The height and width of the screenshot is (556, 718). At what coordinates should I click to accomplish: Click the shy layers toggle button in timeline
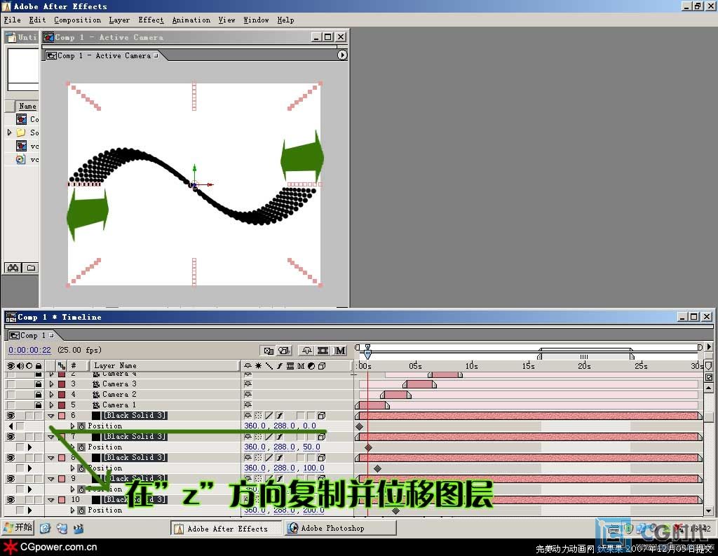point(306,351)
